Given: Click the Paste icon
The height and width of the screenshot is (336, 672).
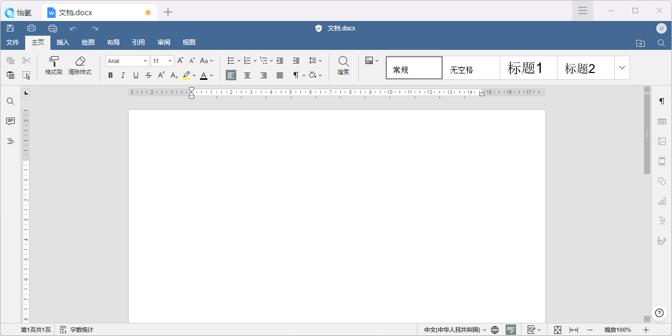Looking at the screenshot, I should click(x=10, y=75).
